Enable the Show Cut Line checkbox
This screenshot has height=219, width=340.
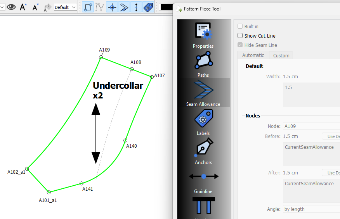pyautogui.click(x=240, y=36)
